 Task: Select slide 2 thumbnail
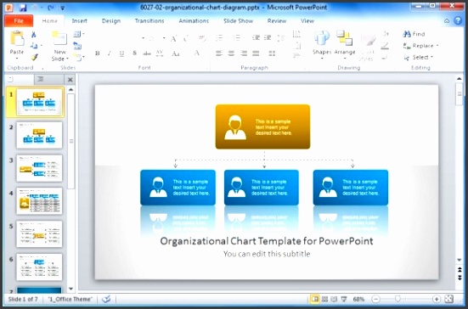[x=39, y=135]
